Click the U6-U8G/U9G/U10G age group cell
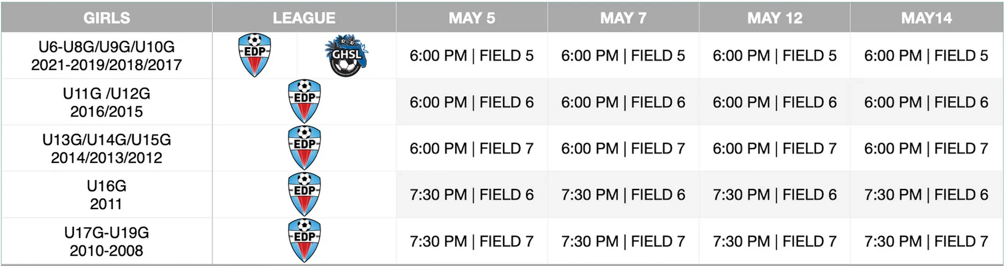This screenshot has height=266, width=1006. point(106,56)
